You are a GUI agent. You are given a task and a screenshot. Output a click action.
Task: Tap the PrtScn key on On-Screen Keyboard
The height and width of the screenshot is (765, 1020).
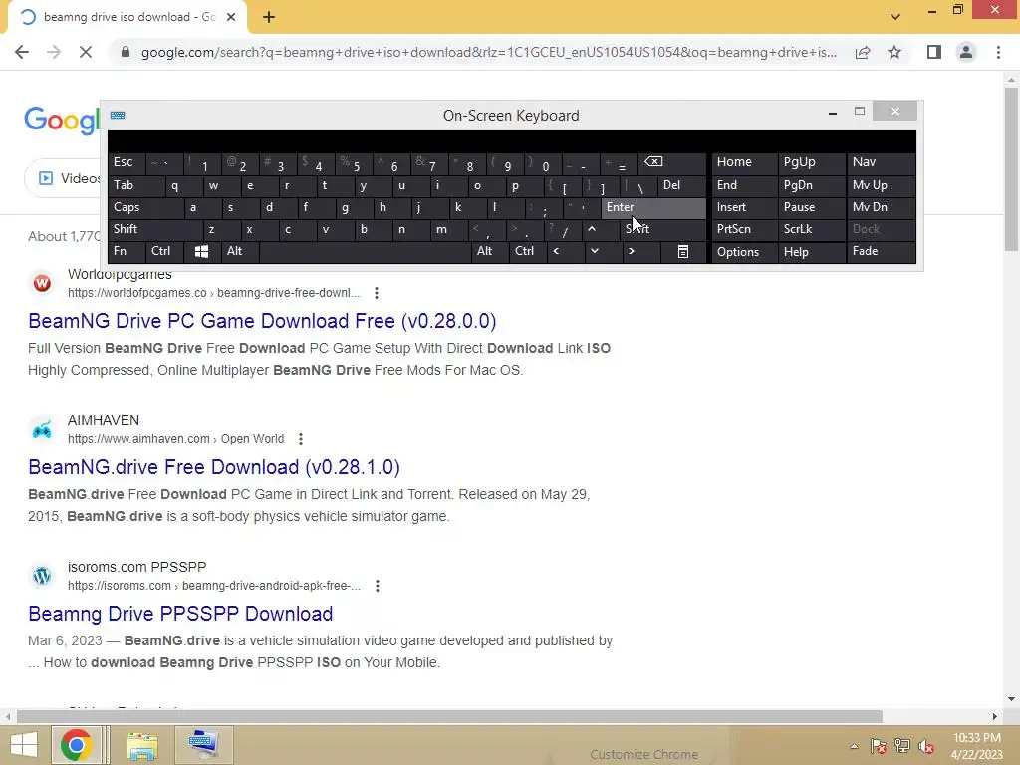pos(744,229)
